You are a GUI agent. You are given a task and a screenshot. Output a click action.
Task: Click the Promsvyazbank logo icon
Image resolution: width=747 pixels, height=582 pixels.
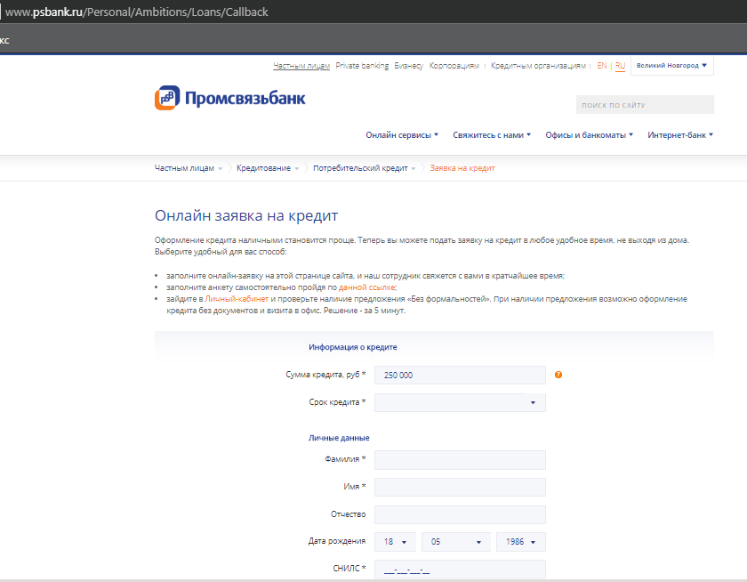(x=167, y=98)
